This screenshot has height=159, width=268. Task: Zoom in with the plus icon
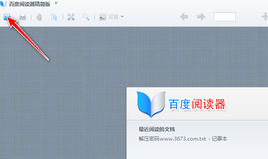pos(265,17)
